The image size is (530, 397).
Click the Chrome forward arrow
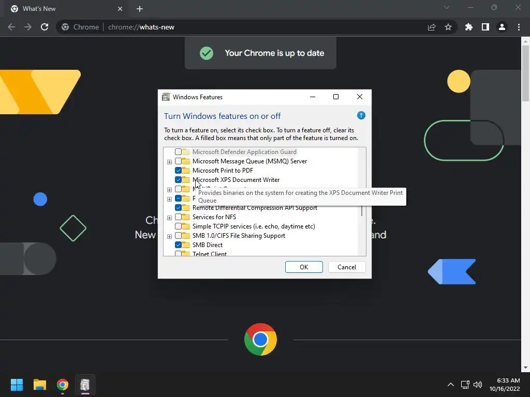[28, 27]
